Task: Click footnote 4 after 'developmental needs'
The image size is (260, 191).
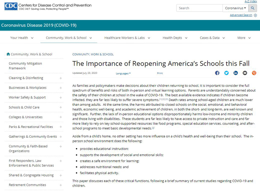Action: (x=153, y=128)
